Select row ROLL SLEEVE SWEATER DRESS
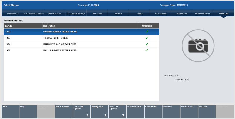The width and height of the screenshot is (235, 119). pyautogui.click(x=81, y=50)
